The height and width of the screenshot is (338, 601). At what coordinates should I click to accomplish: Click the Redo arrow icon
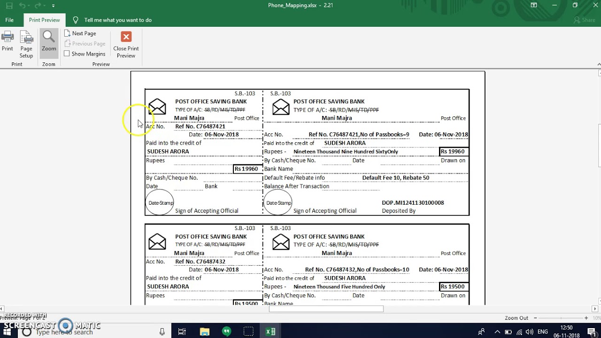click(39, 6)
